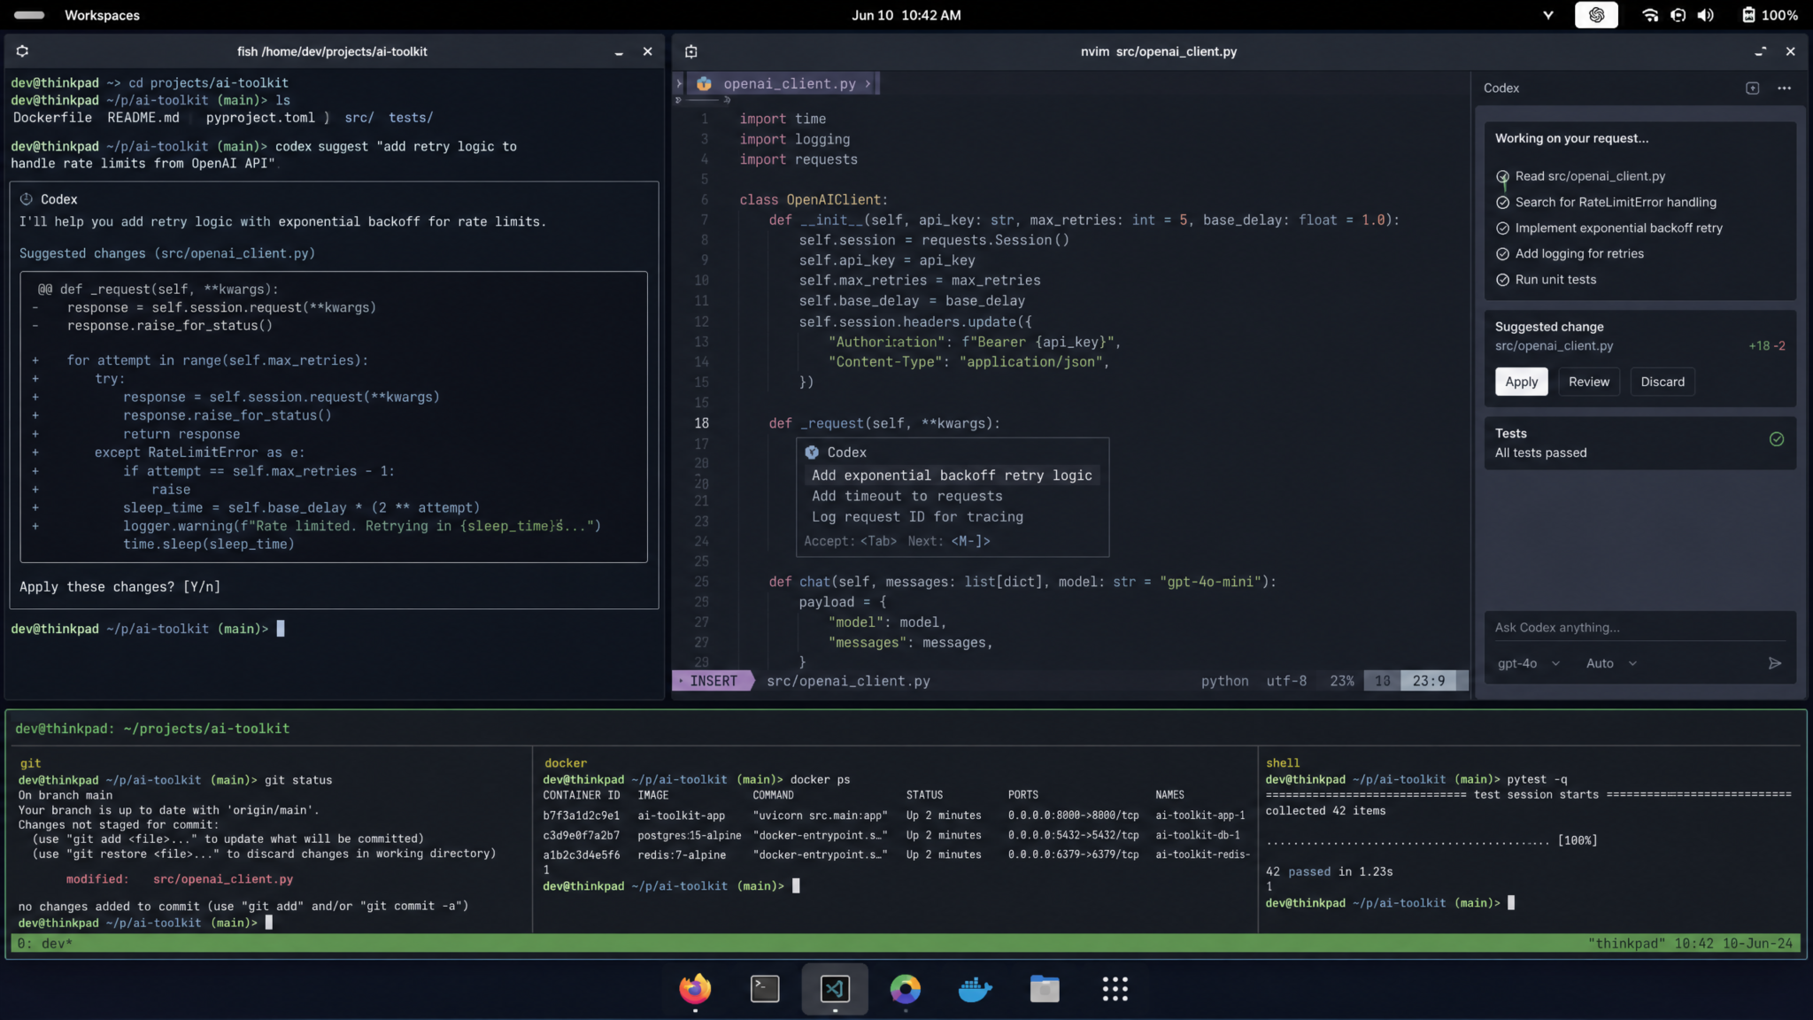1813x1020 pixels.
Task: Open the gpt-4o model dropdown
Action: pos(1528,663)
